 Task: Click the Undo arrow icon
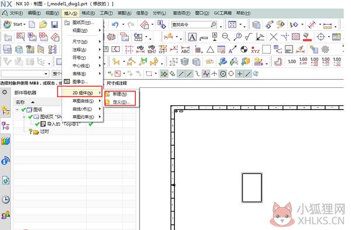click(x=115, y=25)
